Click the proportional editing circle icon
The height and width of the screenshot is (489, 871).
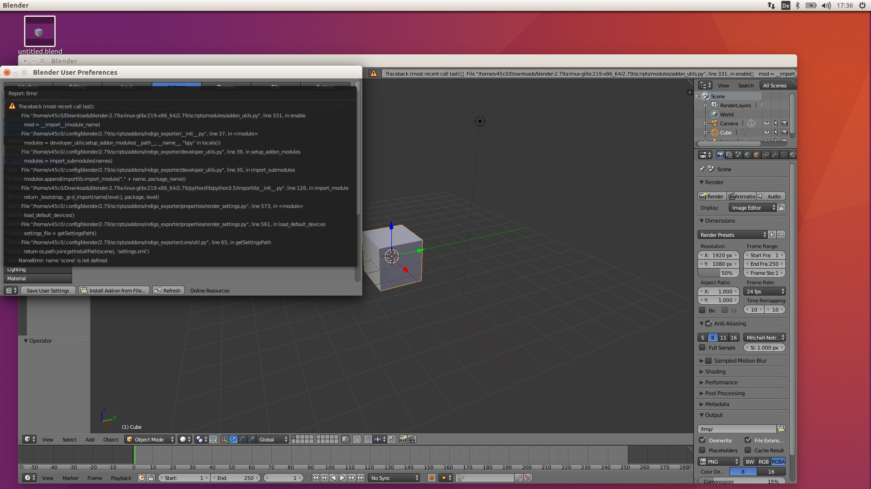357,439
